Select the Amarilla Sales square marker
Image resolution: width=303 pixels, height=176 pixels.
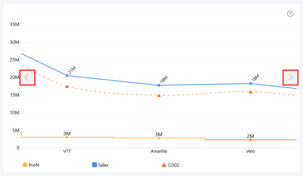tap(159, 85)
